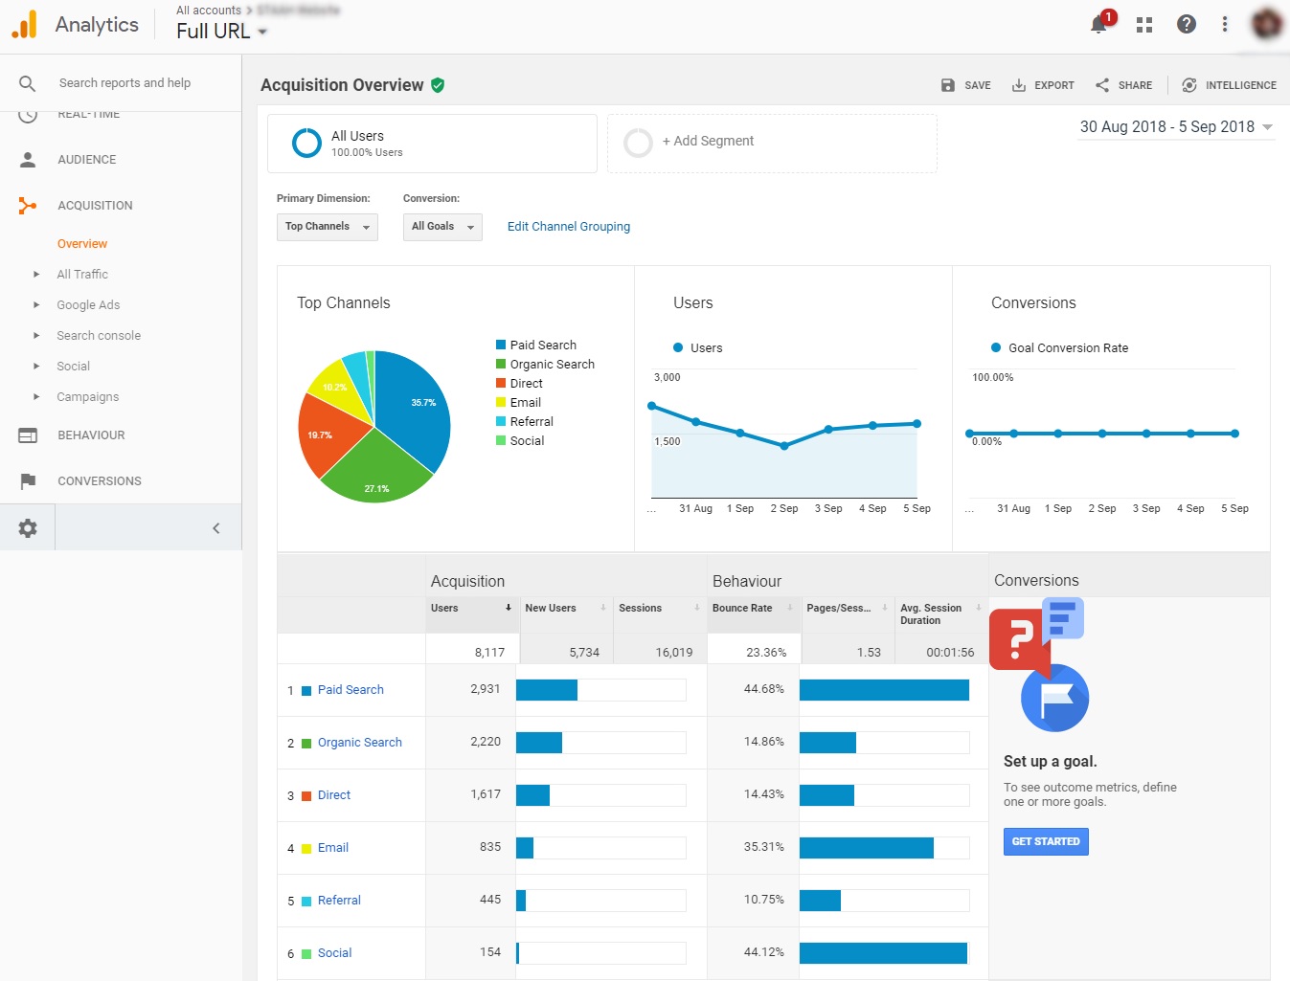The width and height of the screenshot is (1290, 981).
Task: Click the Conversions flag icon
Action: coord(28,481)
